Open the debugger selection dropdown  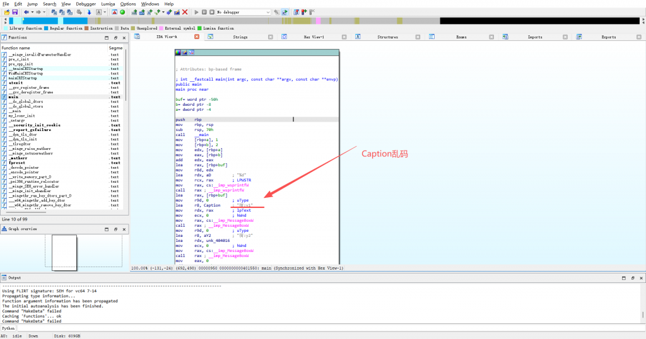[x=267, y=12]
